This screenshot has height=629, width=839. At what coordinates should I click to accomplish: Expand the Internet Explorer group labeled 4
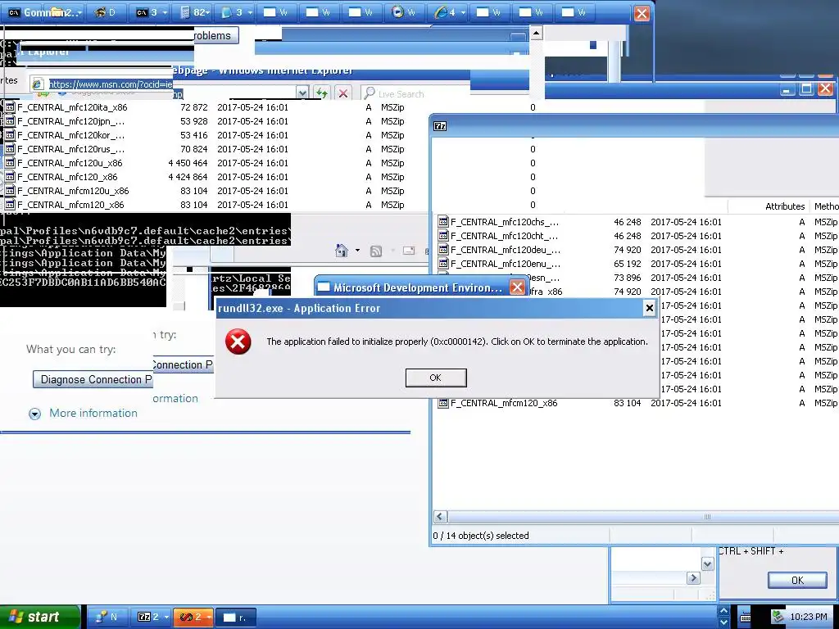click(451, 12)
